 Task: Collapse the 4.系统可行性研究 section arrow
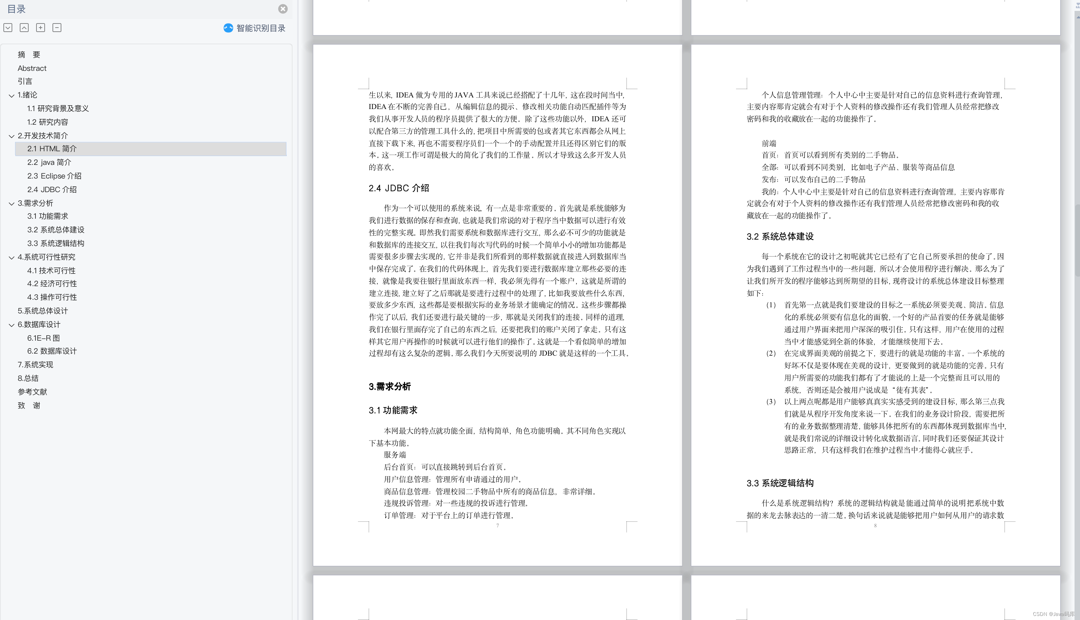(12, 258)
